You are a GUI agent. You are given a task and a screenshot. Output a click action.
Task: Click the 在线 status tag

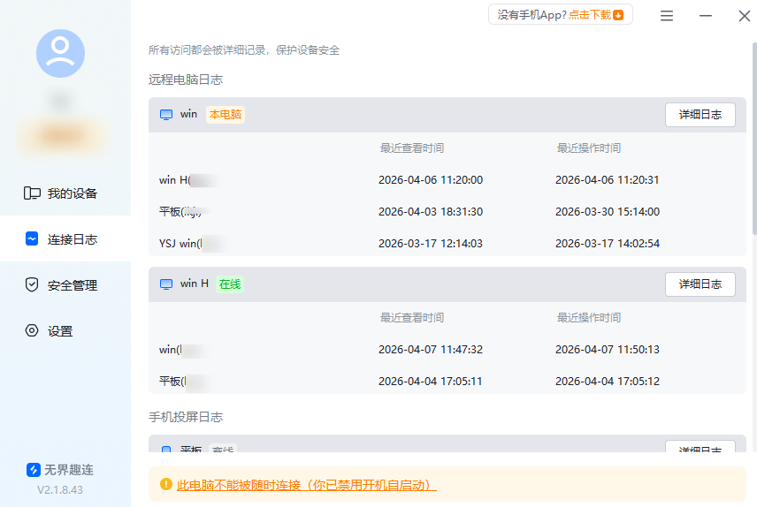(x=230, y=284)
